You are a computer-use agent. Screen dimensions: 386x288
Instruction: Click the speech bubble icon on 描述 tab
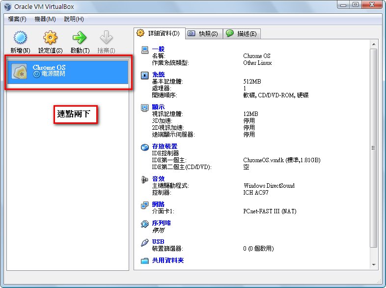click(x=229, y=33)
